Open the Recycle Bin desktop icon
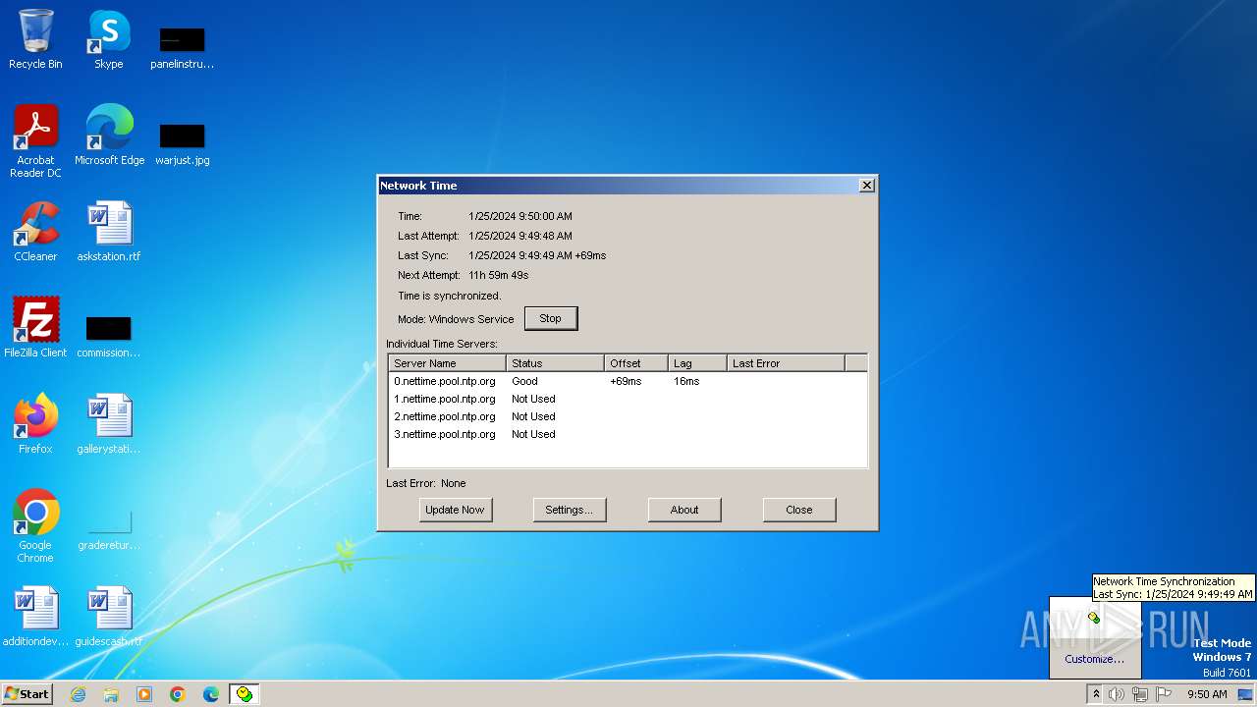This screenshot has height=707, width=1257. pyautogui.click(x=35, y=39)
